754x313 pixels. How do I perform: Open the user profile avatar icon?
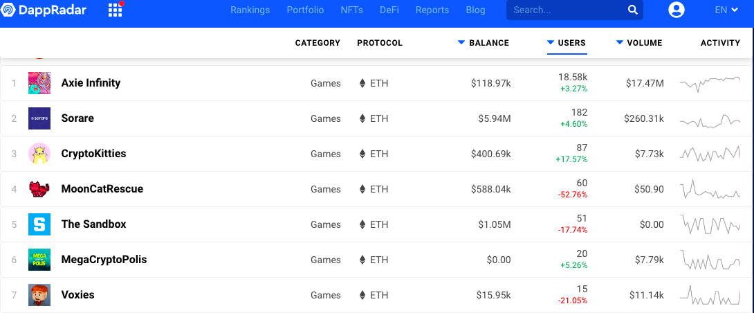[676, 10]
